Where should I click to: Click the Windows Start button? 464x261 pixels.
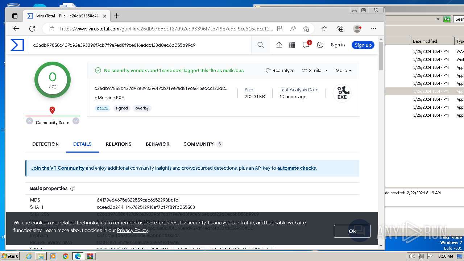coord(10,256)
